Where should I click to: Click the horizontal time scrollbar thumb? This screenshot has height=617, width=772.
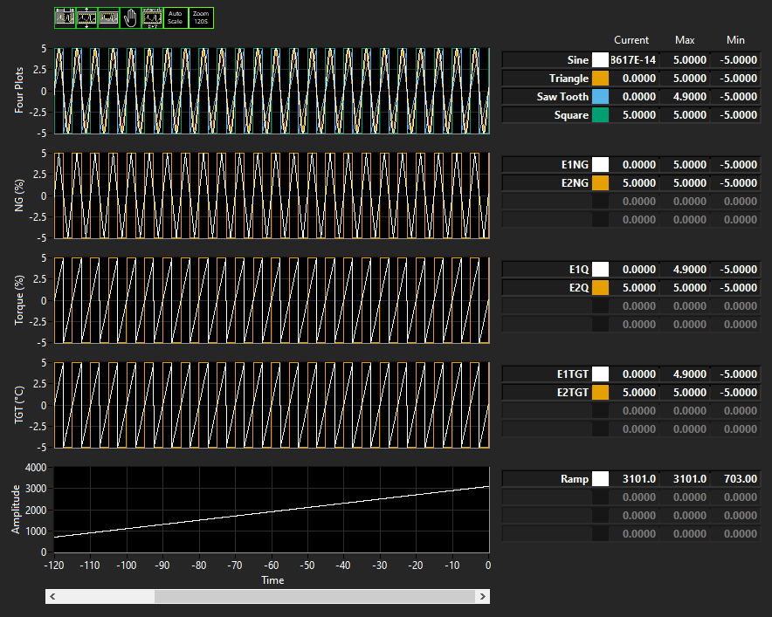click(315, 596)
